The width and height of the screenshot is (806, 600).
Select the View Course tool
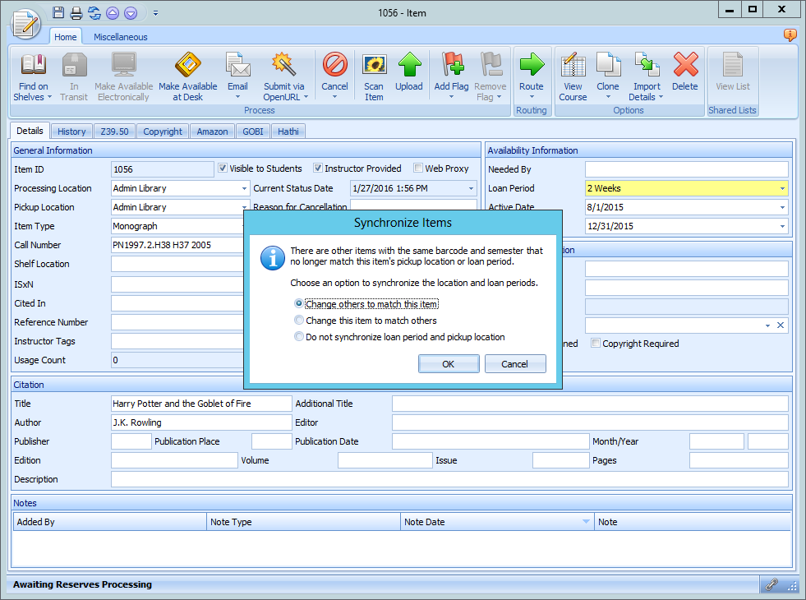point(573,74)
